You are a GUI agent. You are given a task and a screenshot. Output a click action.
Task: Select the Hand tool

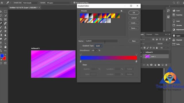5,47
